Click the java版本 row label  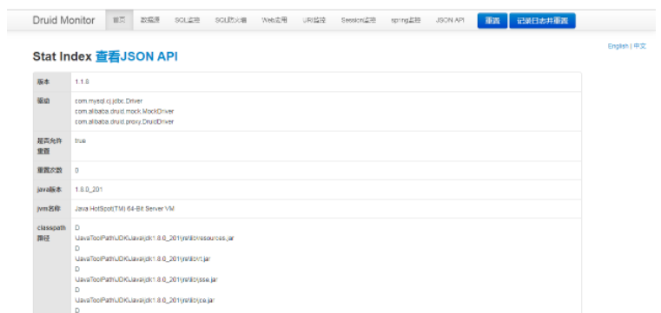point(50,190)
